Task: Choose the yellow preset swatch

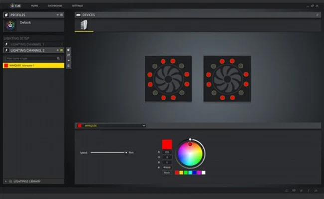Action: (x=181, y=173)
